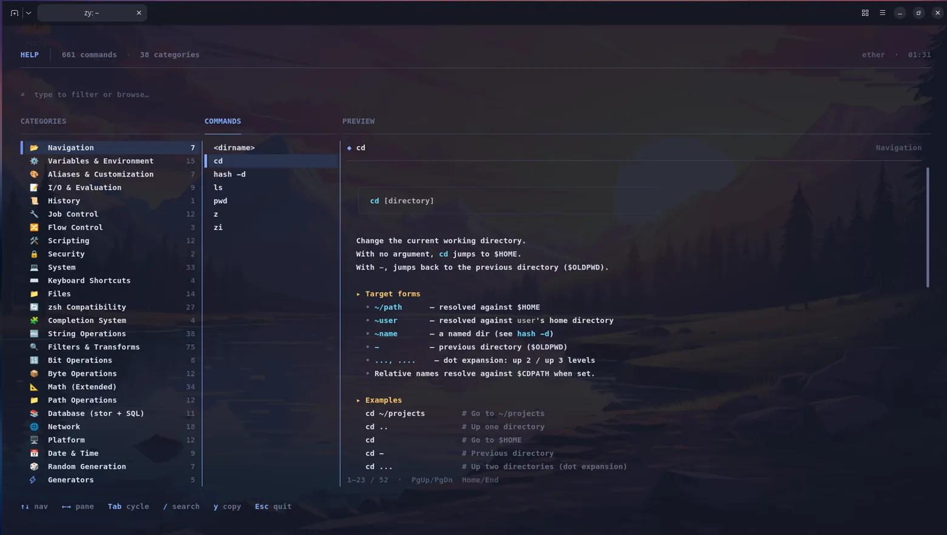This screenshot has height=535, width=947.
Task: Expand the Examples section
Action: coord(379,400)
